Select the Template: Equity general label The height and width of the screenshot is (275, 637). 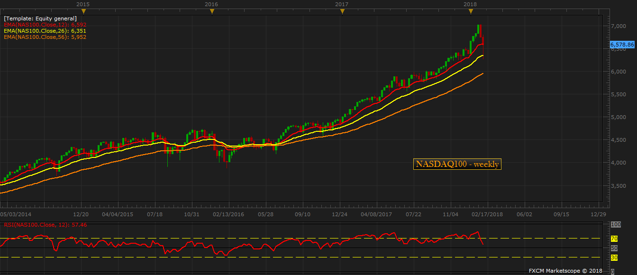point(40,18)
